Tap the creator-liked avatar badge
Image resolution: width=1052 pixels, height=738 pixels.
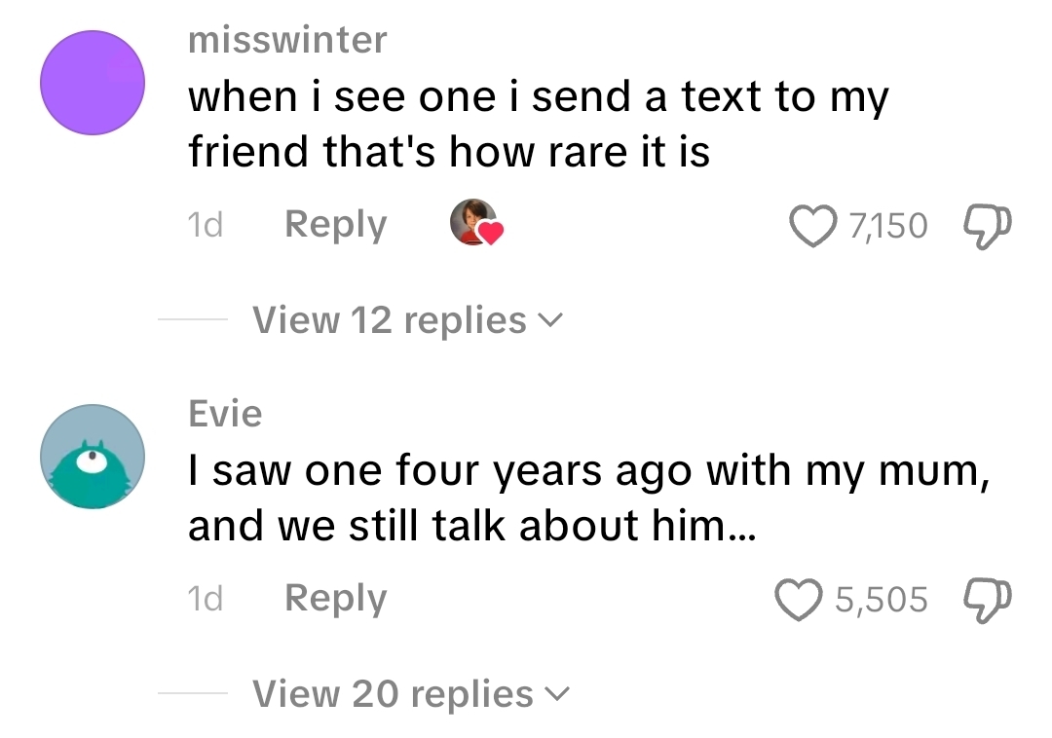point(476,224)
